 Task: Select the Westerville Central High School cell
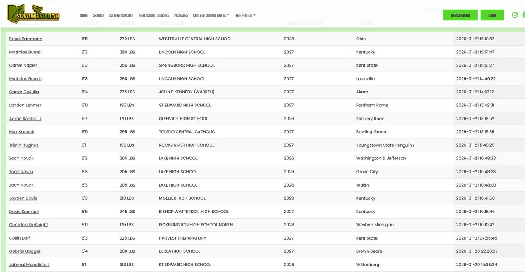196,39
